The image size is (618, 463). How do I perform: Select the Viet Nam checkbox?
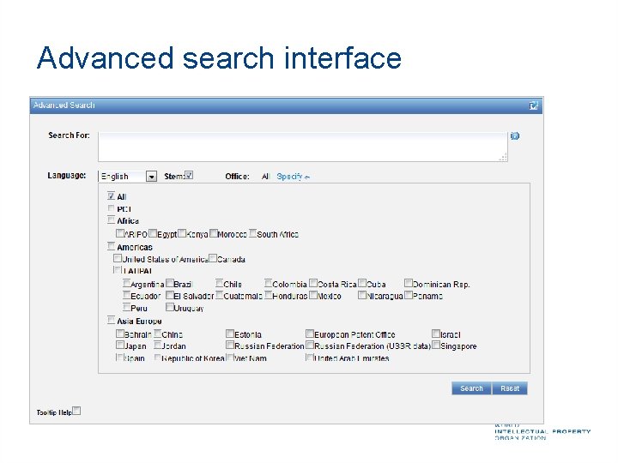(230, 357)
